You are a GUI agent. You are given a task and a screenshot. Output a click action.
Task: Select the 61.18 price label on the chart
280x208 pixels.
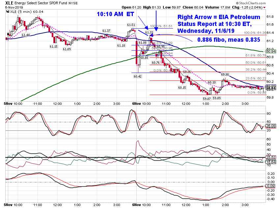tap(121, 45)
